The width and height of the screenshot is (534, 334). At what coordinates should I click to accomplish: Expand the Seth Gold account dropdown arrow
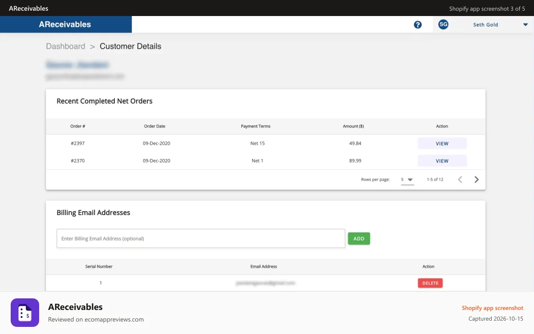point(526,25)
